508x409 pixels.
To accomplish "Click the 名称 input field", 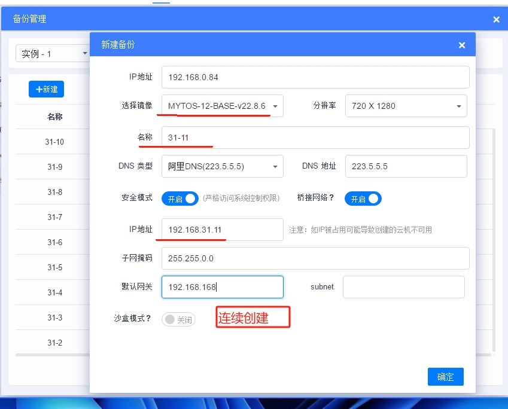I will click(x=315, y=137).
